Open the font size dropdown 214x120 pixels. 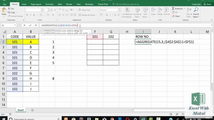48,10
